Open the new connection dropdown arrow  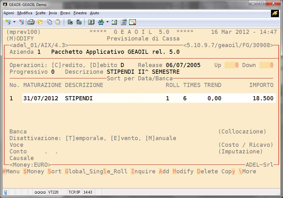14,22
